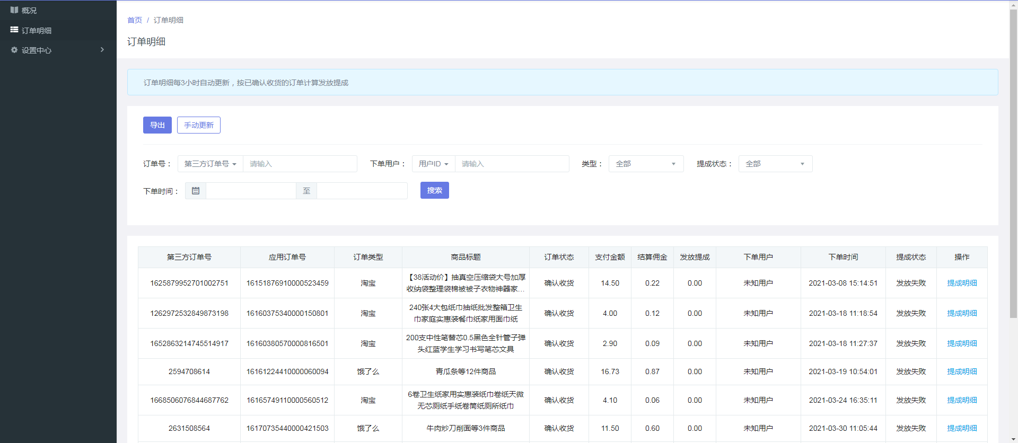Click the 提成状态 column header

coord(911,257)
